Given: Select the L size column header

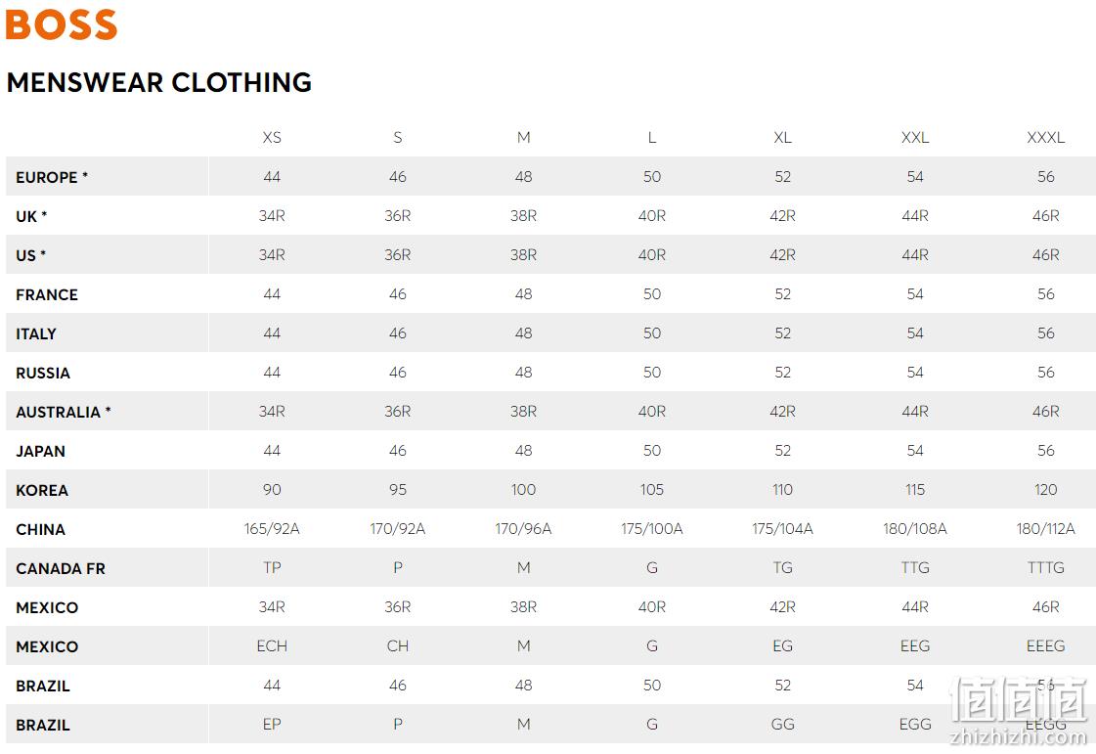Looking at the screenshot, I should point(651,138).
